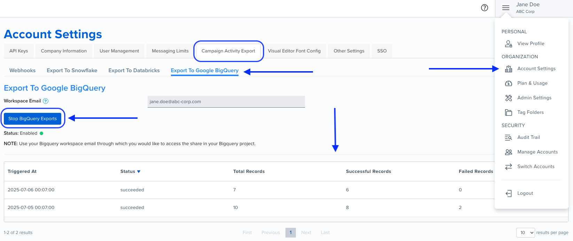573x241 pixels.
Task: Click the Account Settings building icon
Action: click(509, 69)
